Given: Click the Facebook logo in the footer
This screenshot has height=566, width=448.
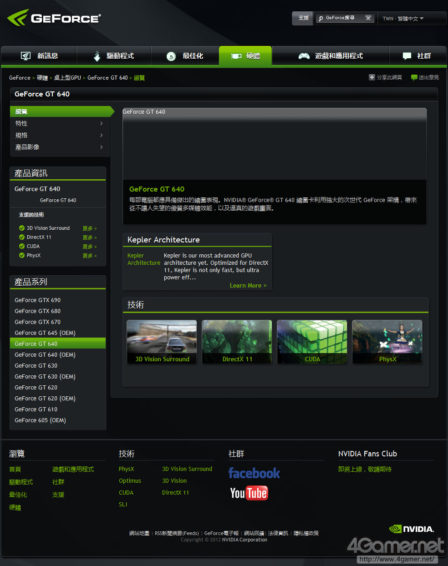Looking at the screenshot, I should click(x=254, y=473).
